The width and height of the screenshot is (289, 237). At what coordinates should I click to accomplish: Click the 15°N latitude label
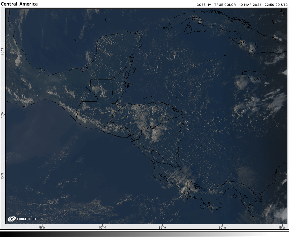pos(2,115)
